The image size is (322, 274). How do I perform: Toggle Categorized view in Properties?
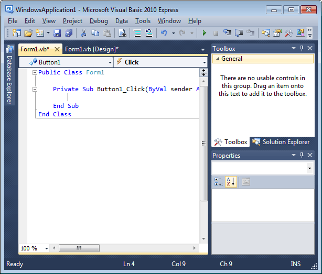[x=219, y=182]
